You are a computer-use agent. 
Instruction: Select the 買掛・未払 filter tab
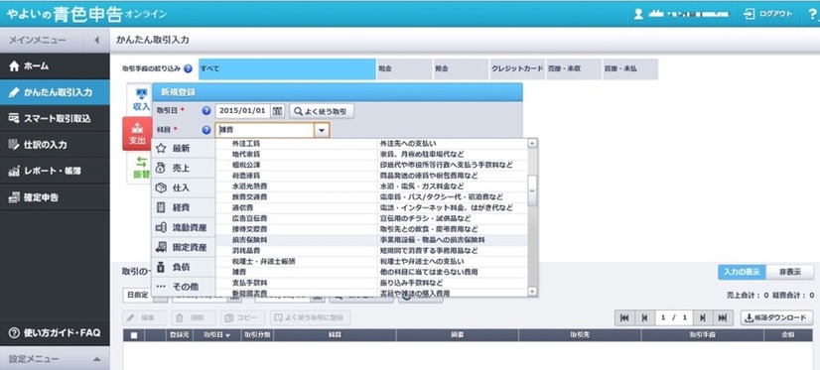(630, 69)
